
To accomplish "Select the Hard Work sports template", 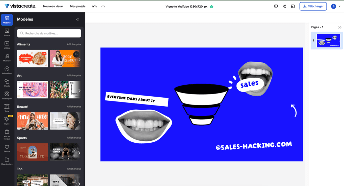I will (65, 152).
